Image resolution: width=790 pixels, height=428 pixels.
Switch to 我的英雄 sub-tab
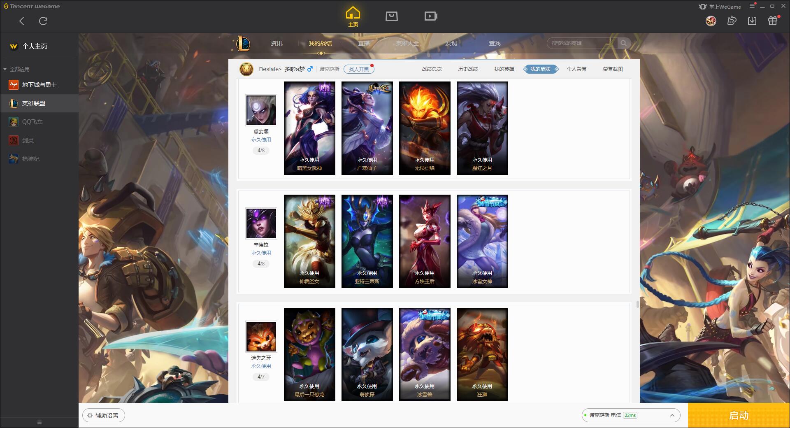(x=504, y=69)
